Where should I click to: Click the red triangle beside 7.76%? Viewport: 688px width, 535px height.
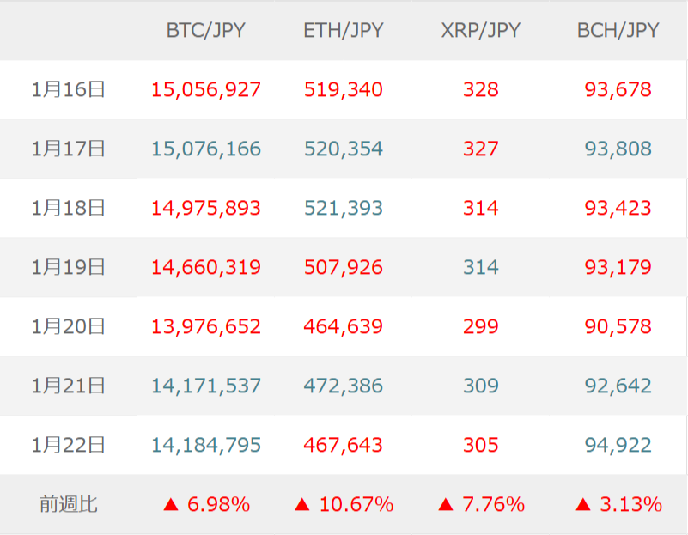tap(445, 505)
